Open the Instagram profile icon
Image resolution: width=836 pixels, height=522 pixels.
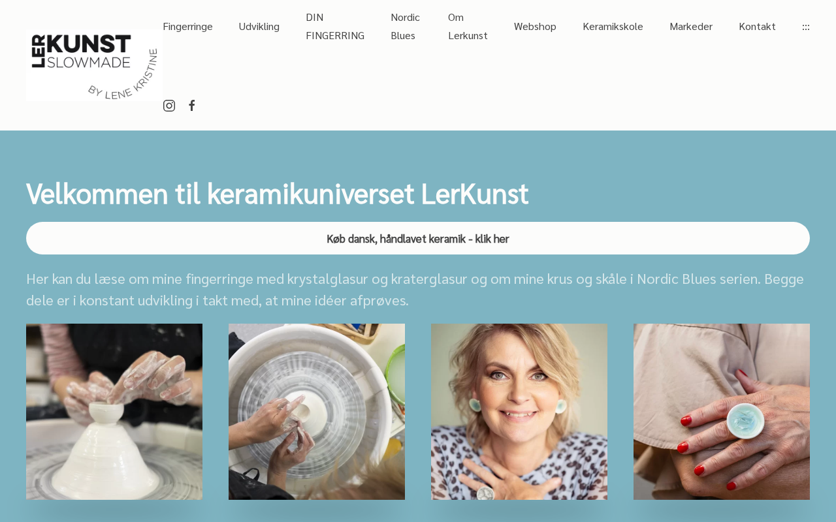point(169,106)
